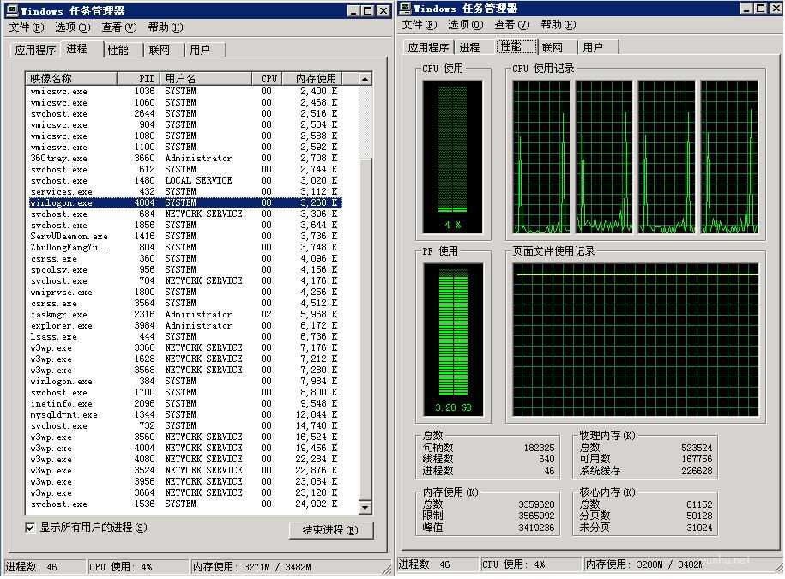Viewport: 785px width, 579px height.
Task: Click the process list scroll-up arrow
Action: [365, 79]
